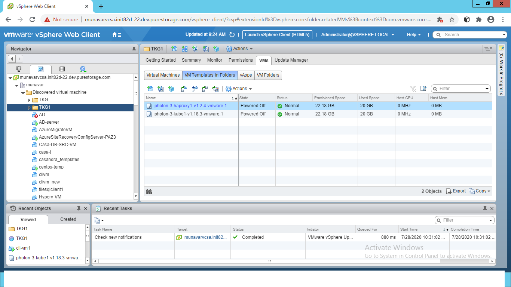Collapse Discovered virtual machine folder

(x=23, y=93)
